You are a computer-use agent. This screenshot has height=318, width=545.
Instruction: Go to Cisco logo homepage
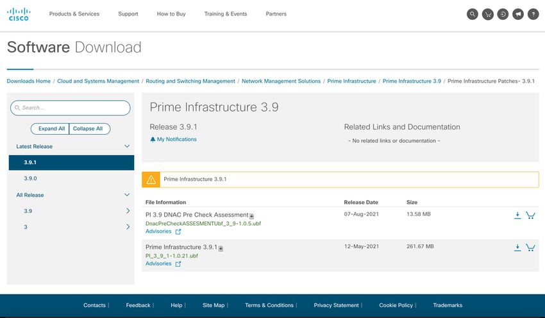tap(18, 14)
